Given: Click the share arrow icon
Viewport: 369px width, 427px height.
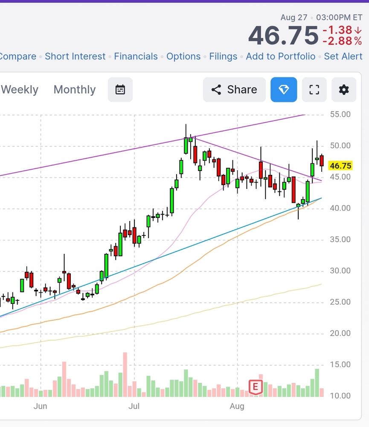Looking at the screenshot, I should (x=216, y=90).
